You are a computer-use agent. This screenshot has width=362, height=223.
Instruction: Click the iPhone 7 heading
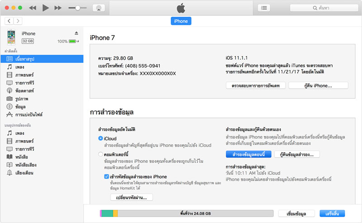[102, 38]
